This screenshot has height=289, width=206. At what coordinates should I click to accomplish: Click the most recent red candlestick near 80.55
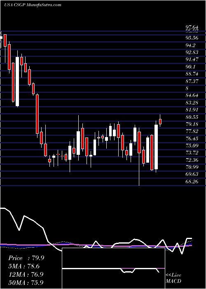coord(160,122)
